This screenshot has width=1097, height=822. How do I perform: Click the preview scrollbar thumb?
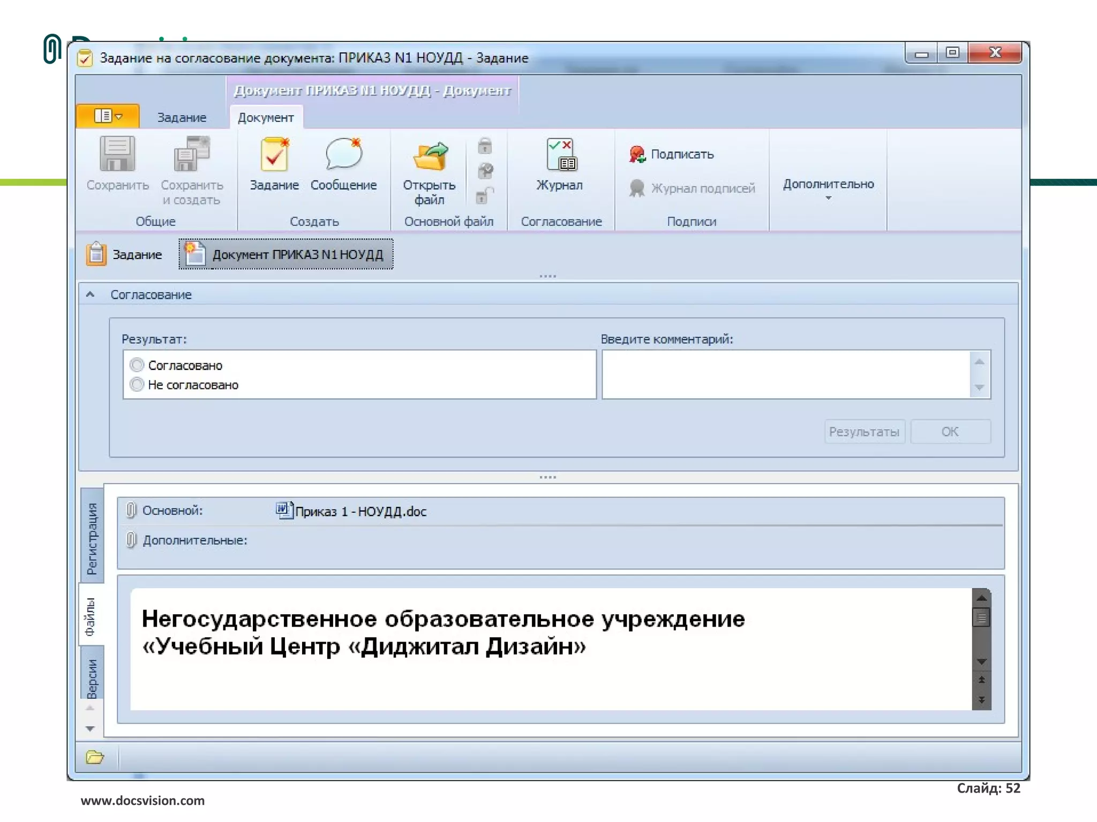coord(981,618)
